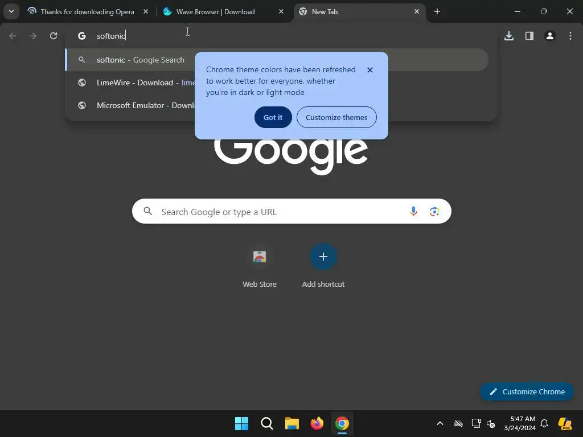Click search magnifier in softonic suggestion

(x=82, y=60)
